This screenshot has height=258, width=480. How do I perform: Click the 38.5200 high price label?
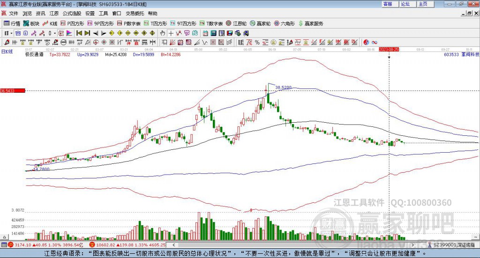pos(283,88)
